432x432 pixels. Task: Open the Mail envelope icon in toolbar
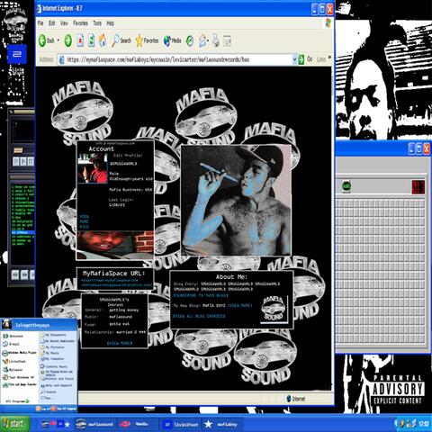(x=202, y=40)
